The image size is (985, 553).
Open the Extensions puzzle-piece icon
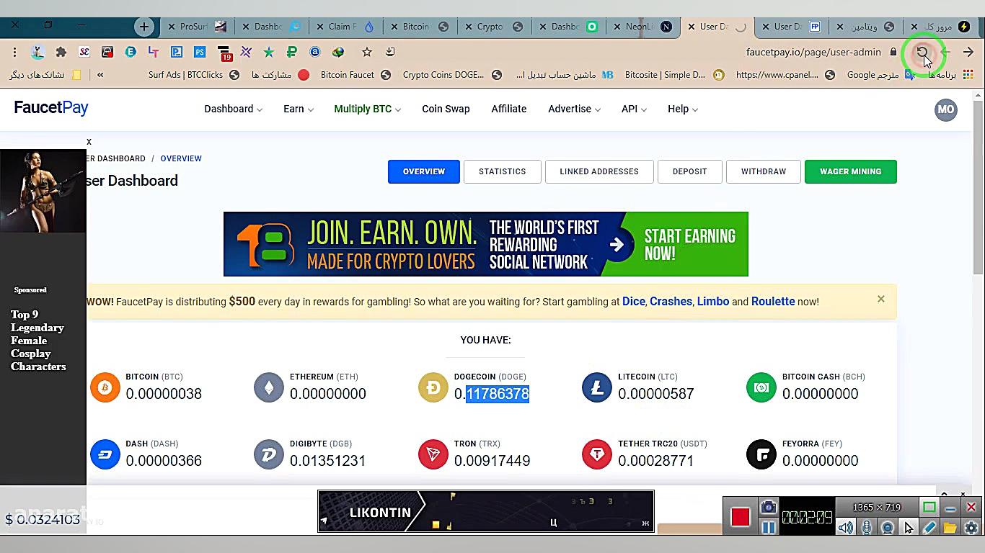coord(61,52)
